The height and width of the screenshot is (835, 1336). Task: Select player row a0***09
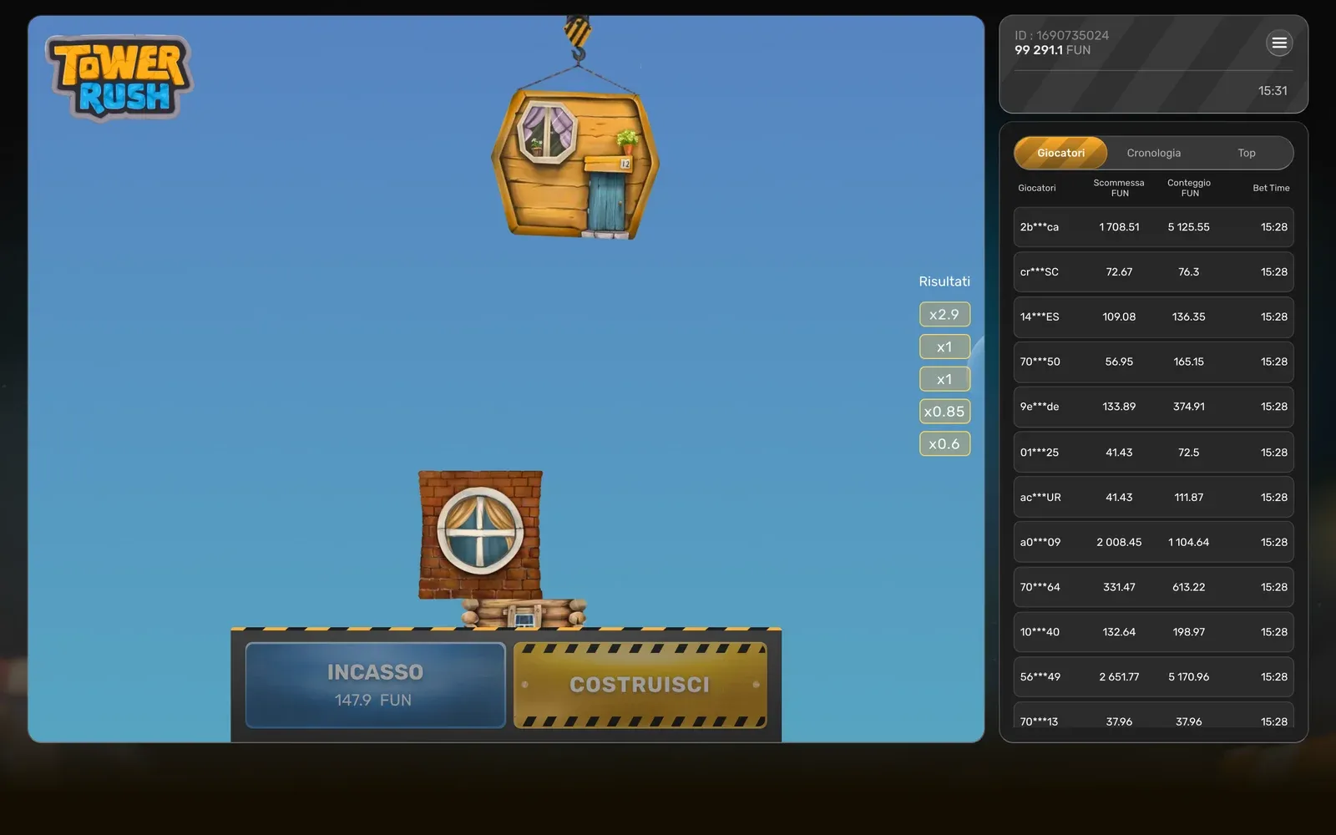point(1153,543)
